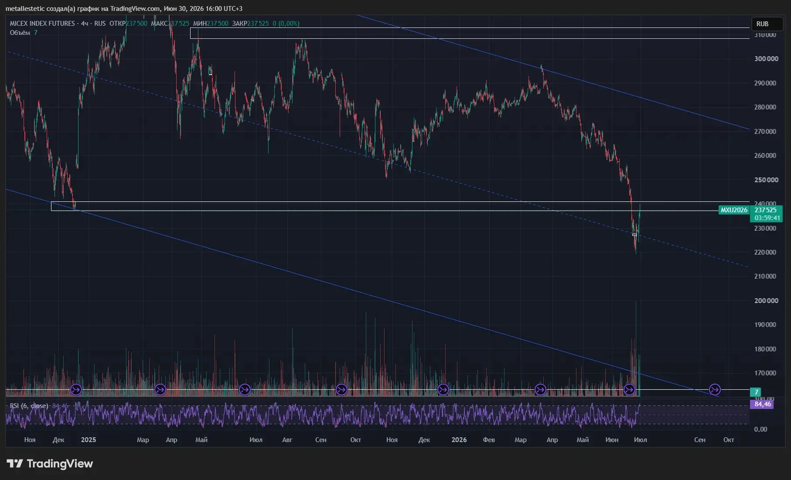Click the ЗАКР close value 237 525
The width and height of the screenshot is (791, 480).
point(258,24)
